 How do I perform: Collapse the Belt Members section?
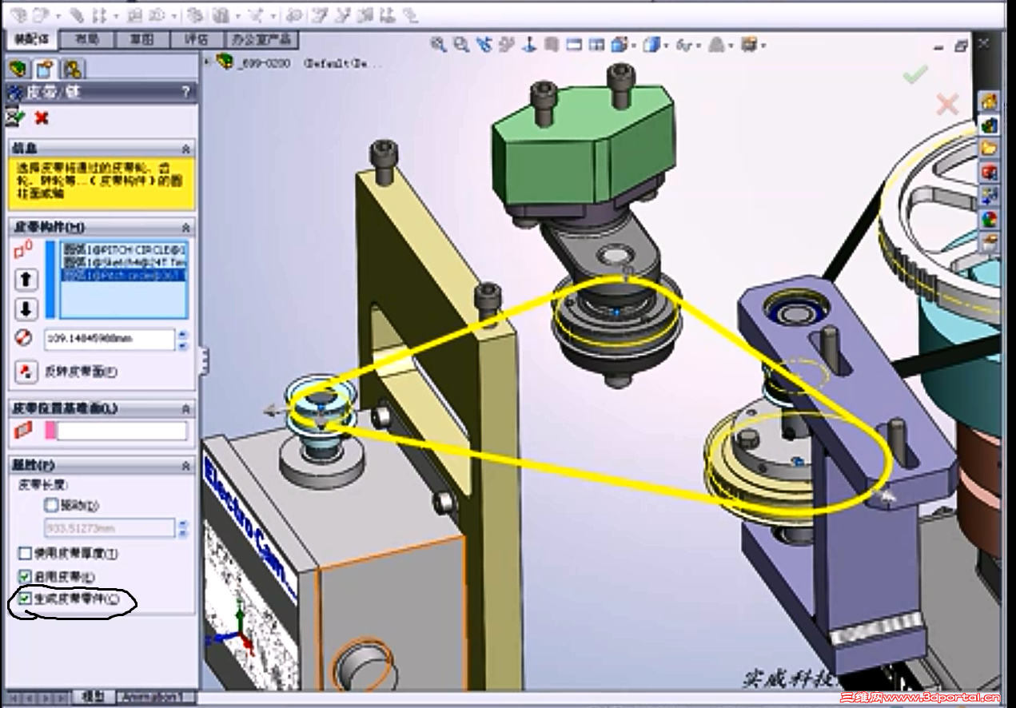click(185, 228)
